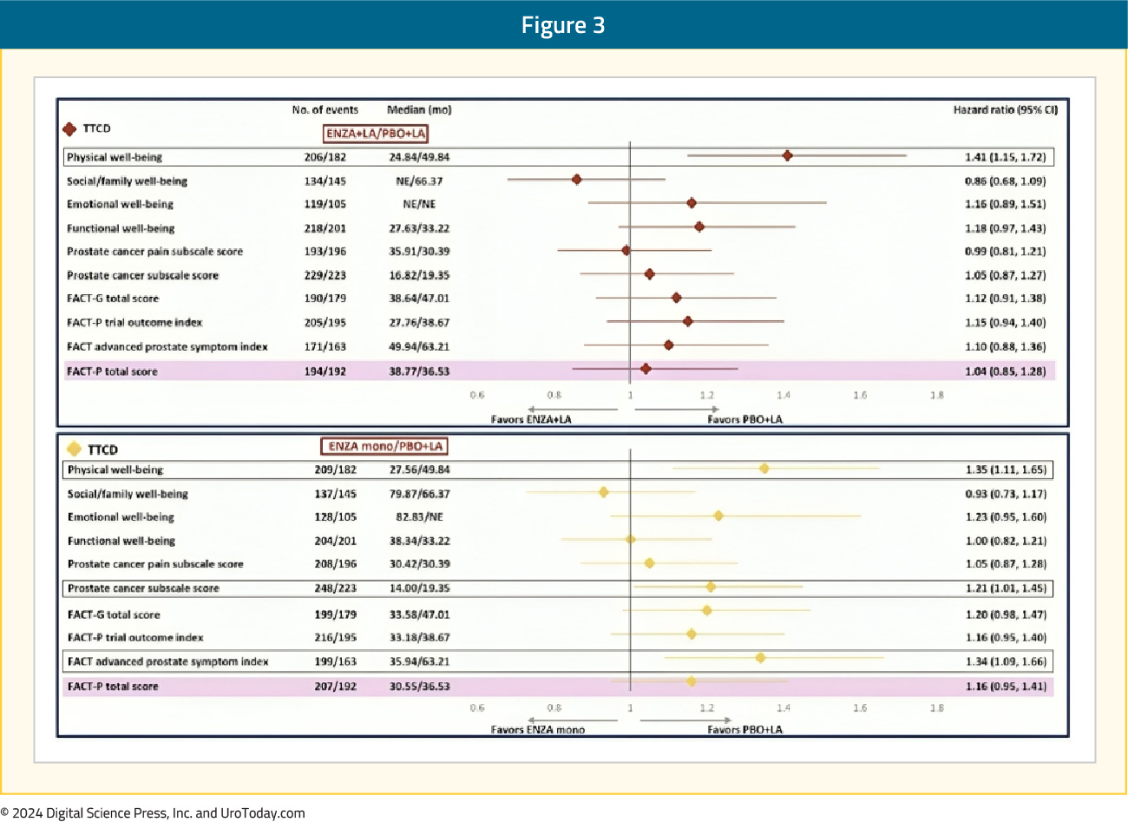This screenshot has width=1128, height=822.
Task: Click the red diamond marker for hazard ratio 1.41
Action: click(787, 156)
